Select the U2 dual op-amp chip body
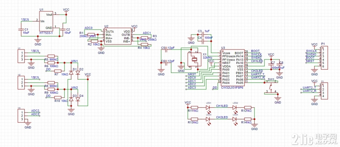Screen dimensions: 340x147 (118, 36)
